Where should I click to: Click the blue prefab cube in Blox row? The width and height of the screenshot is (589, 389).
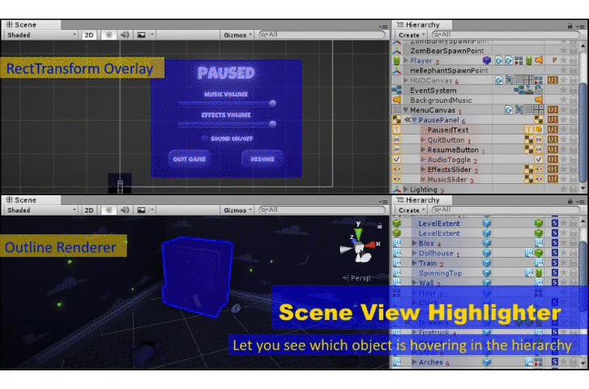point(487,243)
